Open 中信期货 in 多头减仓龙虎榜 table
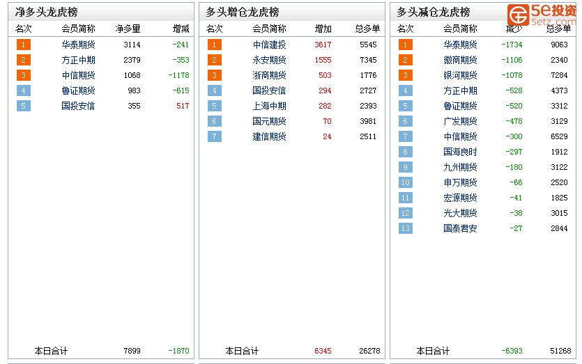This screenshot has width=582, height=364. pos(460,136)
